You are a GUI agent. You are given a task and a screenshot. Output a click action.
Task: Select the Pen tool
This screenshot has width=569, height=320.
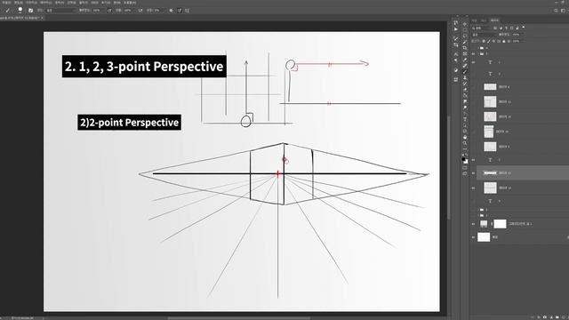[x=465, y=113]
